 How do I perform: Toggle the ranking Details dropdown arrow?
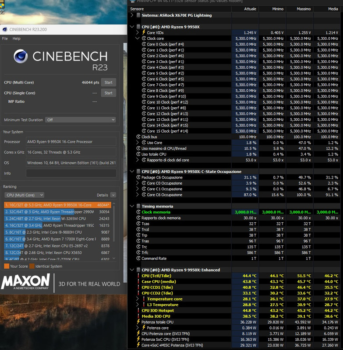pyautogui.click(x=113, y=195)
